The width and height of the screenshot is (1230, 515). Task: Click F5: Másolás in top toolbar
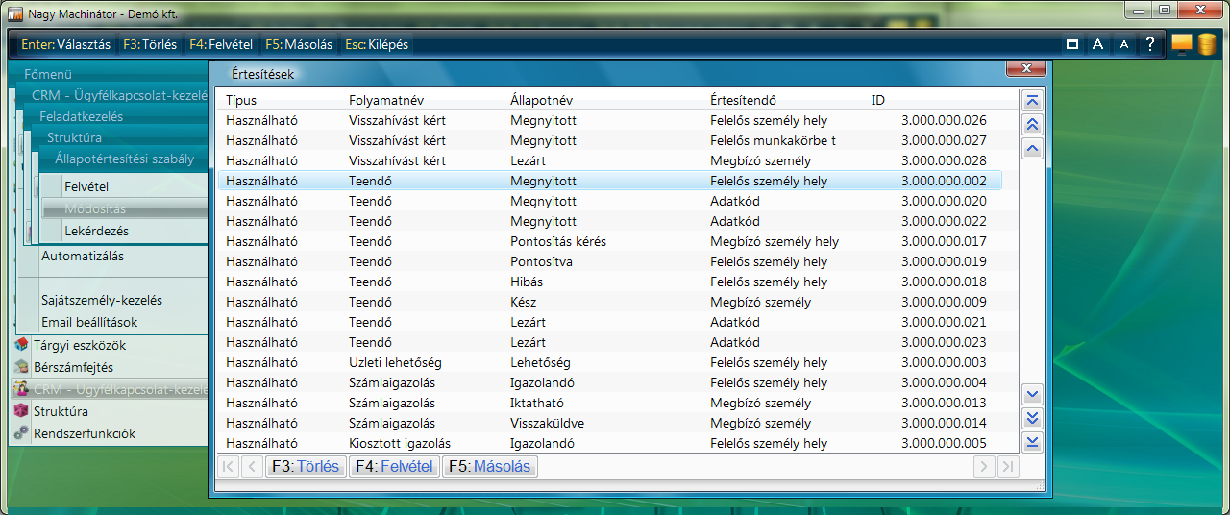coord(299,44)
